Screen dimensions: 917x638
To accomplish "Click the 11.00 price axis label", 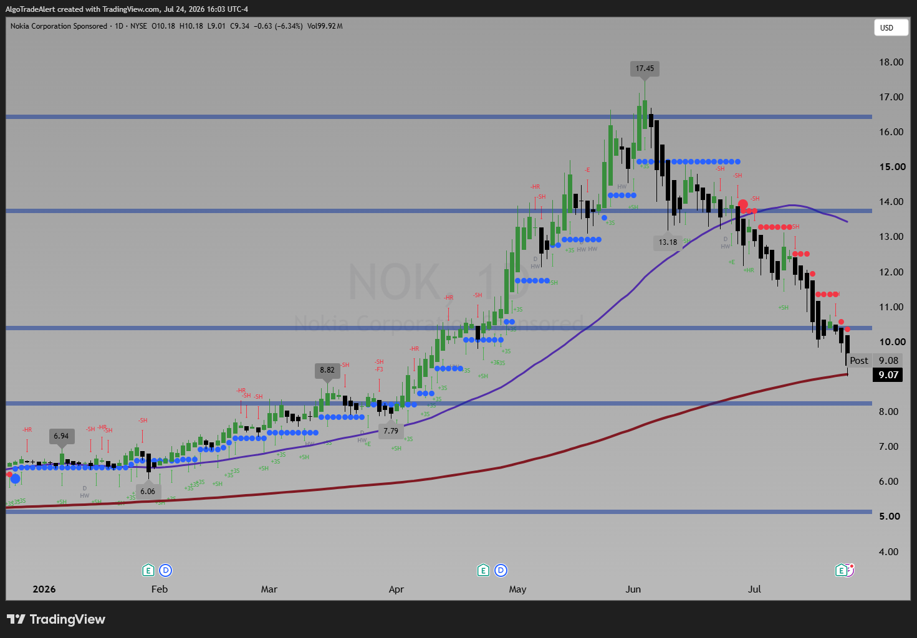I will coord(891,307).
